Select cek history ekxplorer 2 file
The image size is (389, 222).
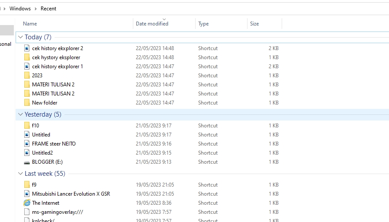click(x=58, y=48)
